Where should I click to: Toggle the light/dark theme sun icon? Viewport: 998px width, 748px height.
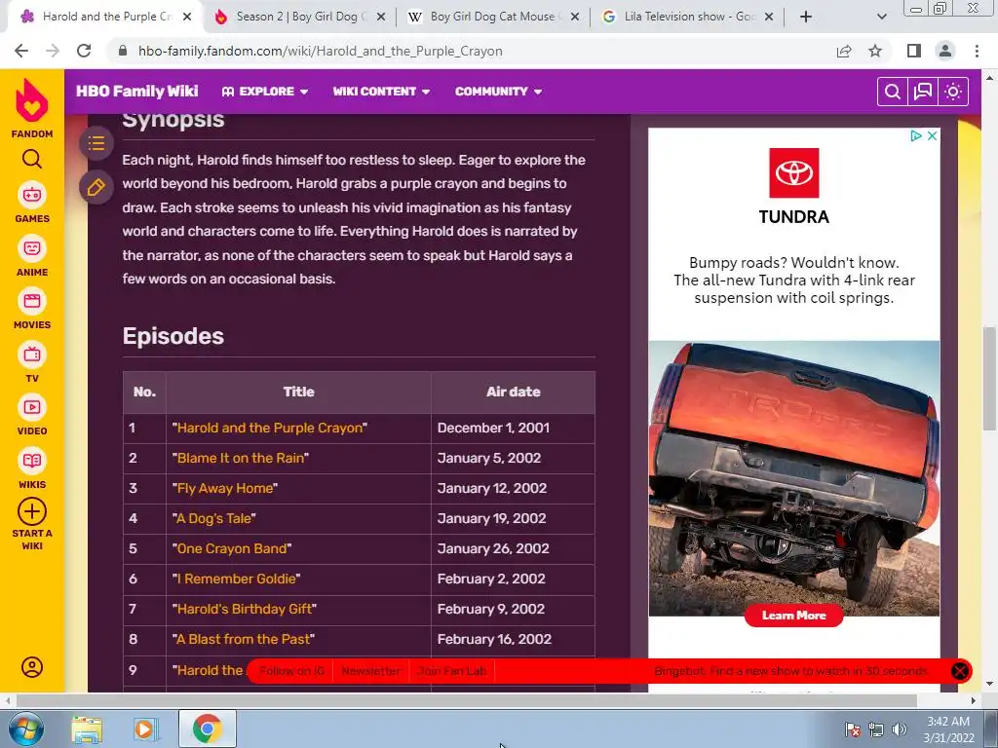tap(953, 92)
